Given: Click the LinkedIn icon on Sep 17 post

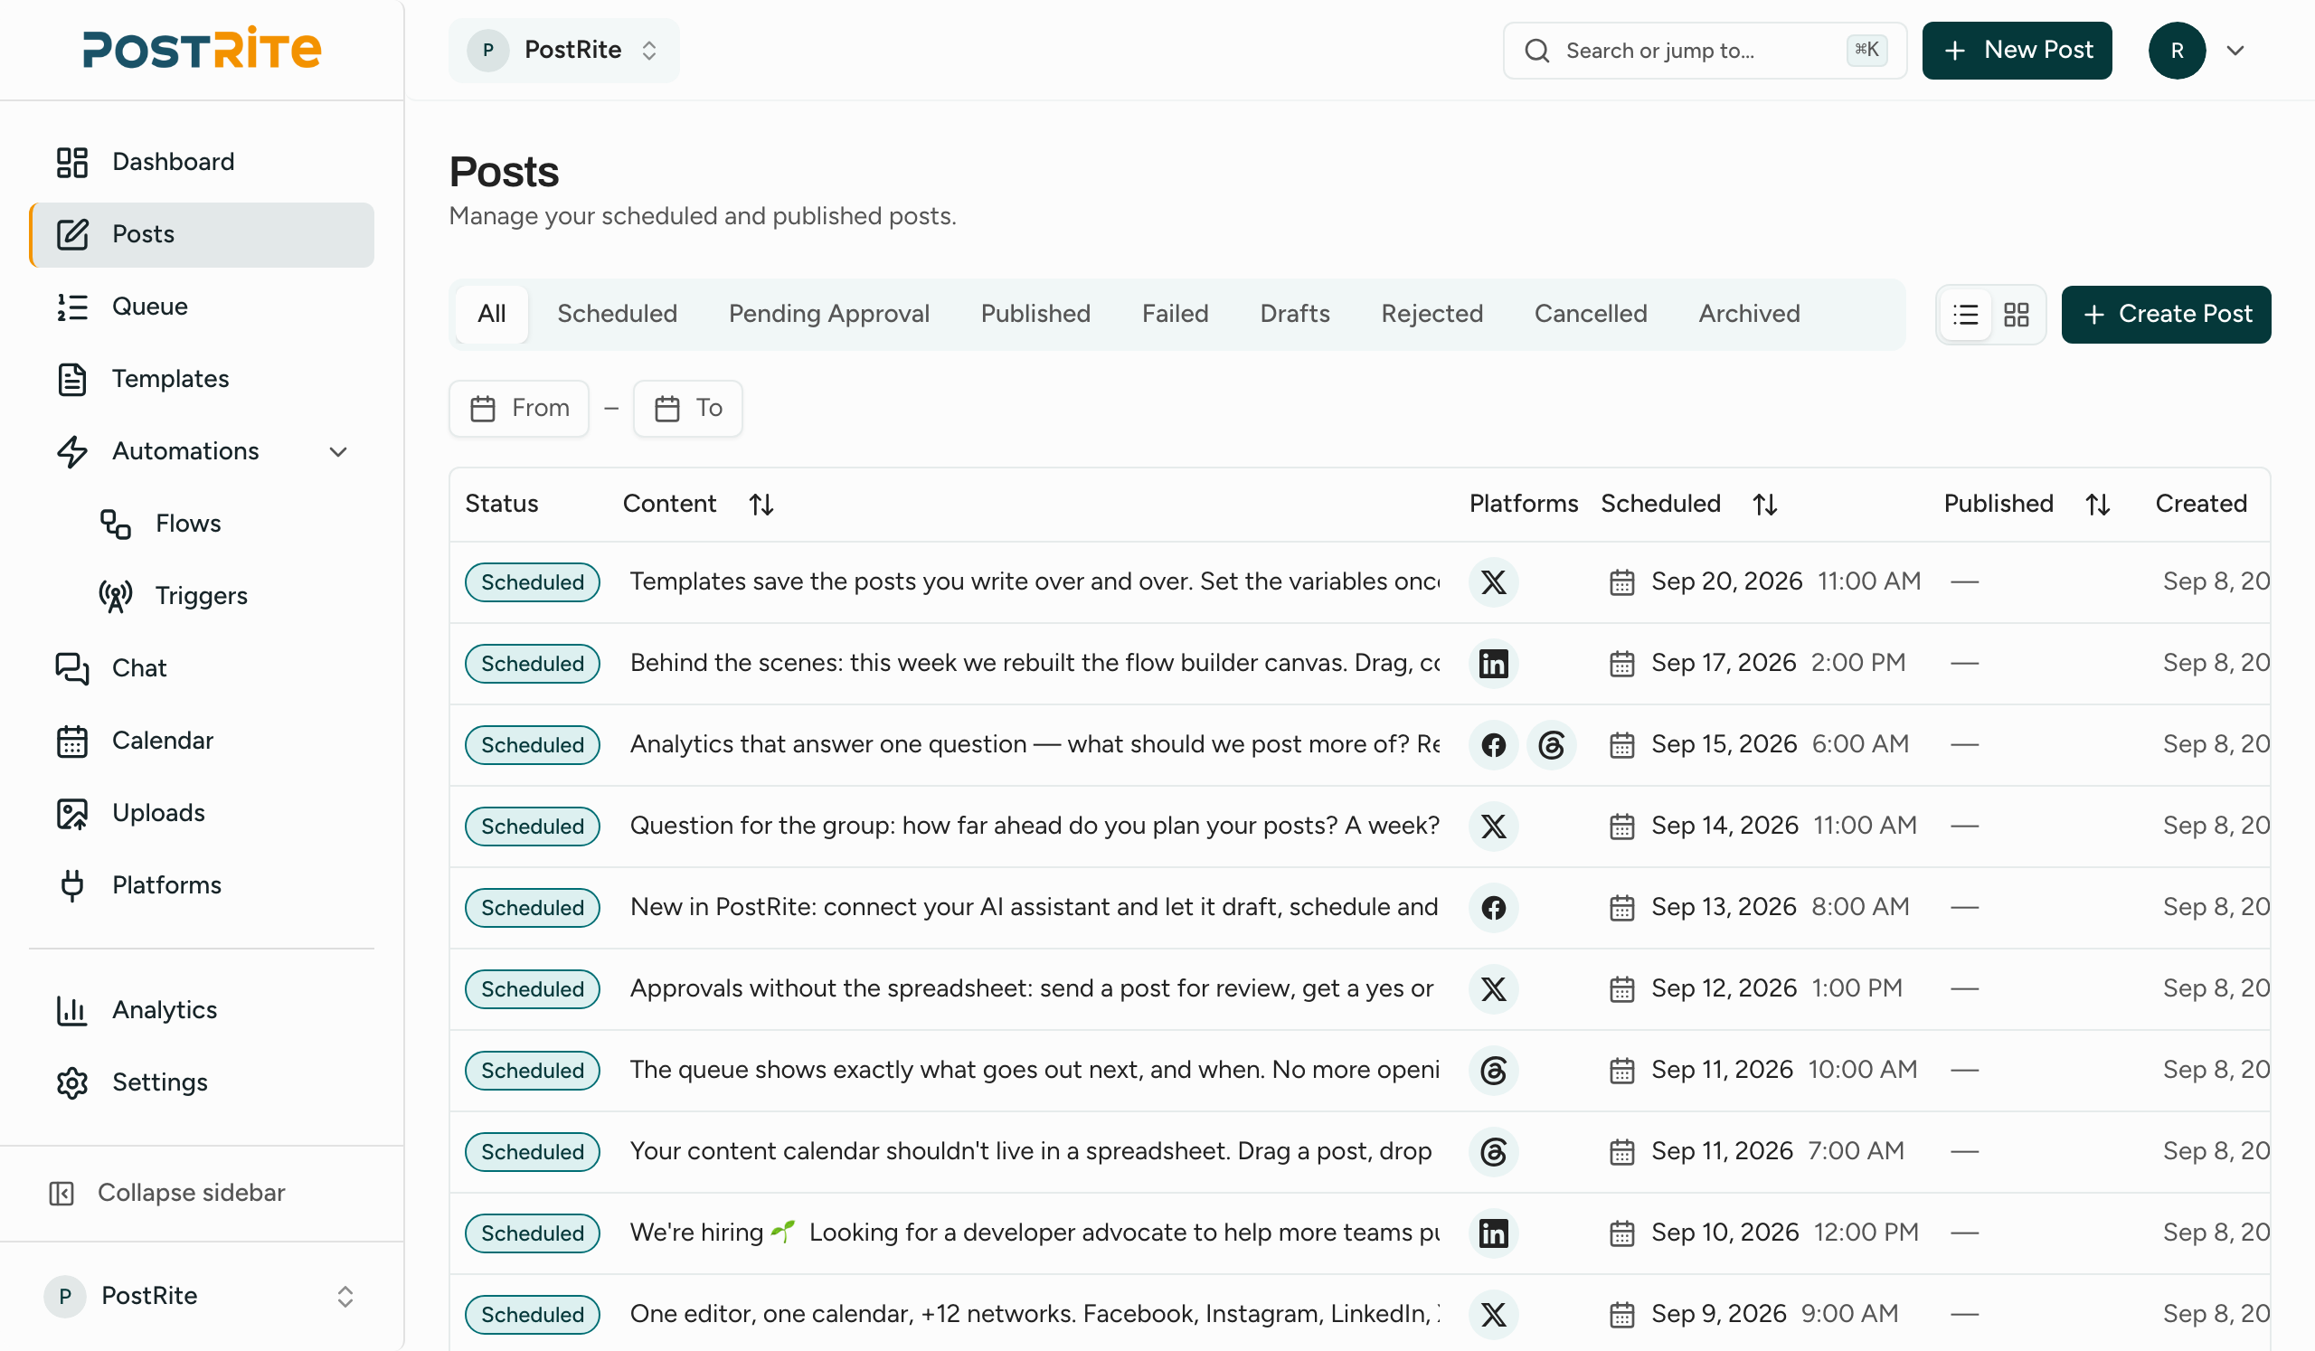Looking at the screenshot, I should pyautogui.click(x=1494, y=664).
